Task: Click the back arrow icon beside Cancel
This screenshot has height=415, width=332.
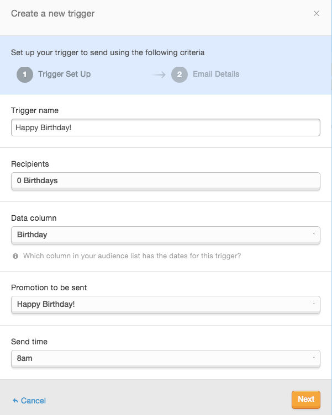Action: [x=15, y=401]
